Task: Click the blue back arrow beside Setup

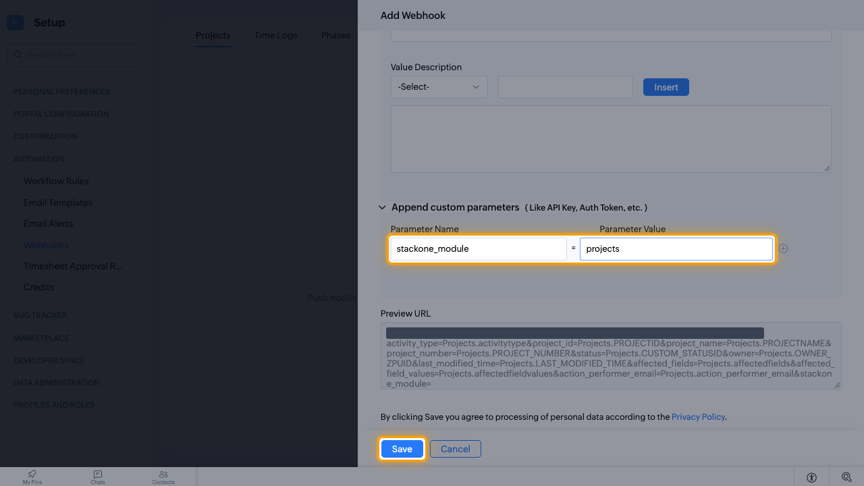Action: (x=15, y=22)
